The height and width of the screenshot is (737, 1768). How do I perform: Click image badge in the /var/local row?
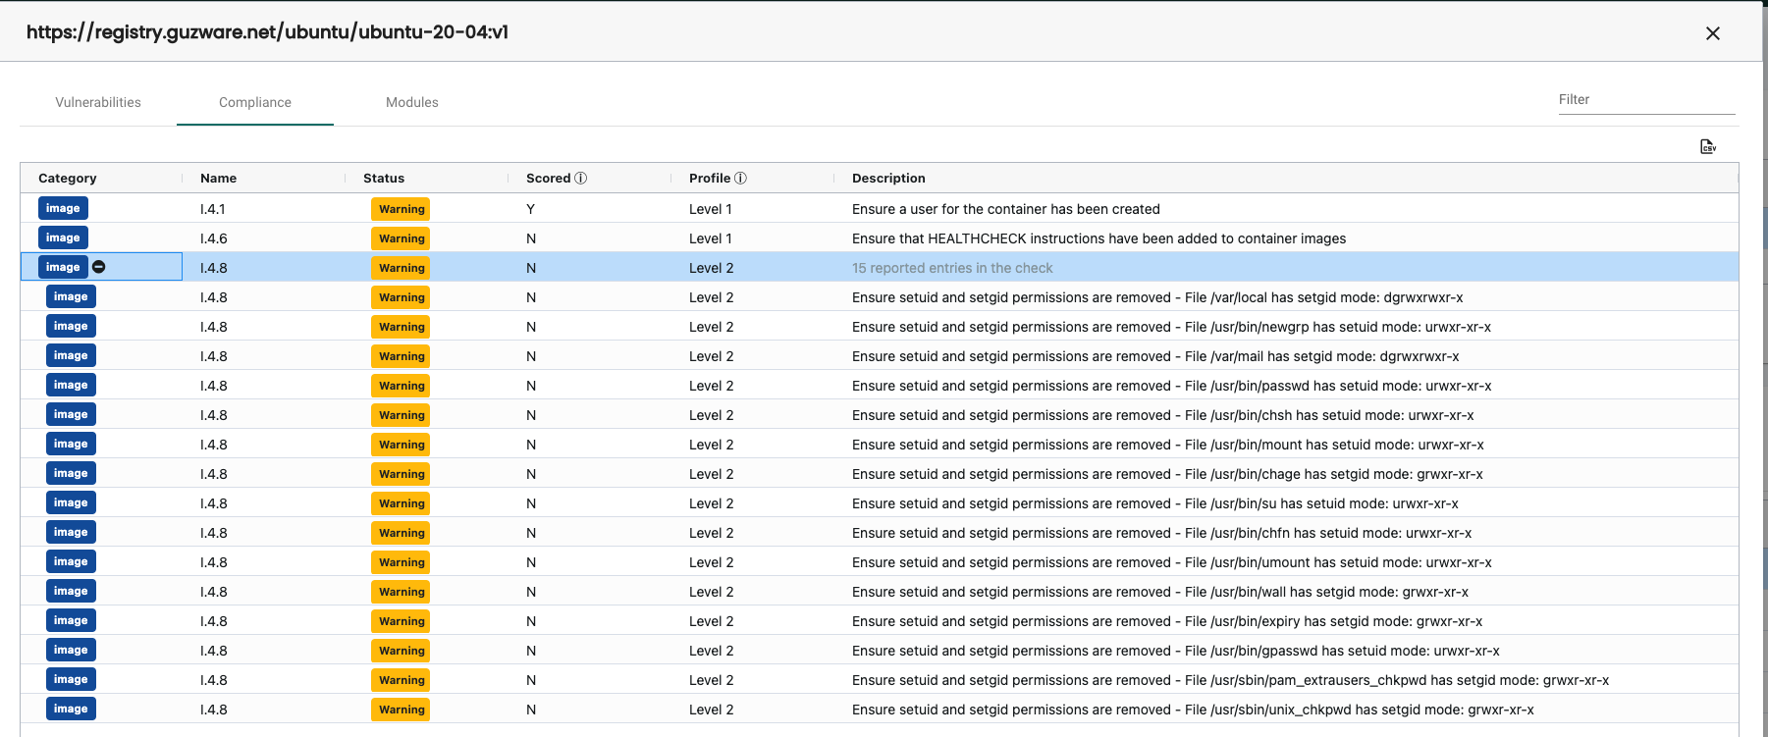[71, 296]
